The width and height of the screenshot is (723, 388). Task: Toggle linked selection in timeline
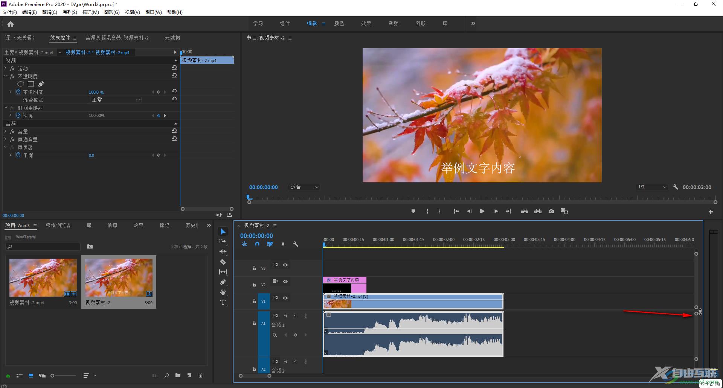click(x=270, y=244)
